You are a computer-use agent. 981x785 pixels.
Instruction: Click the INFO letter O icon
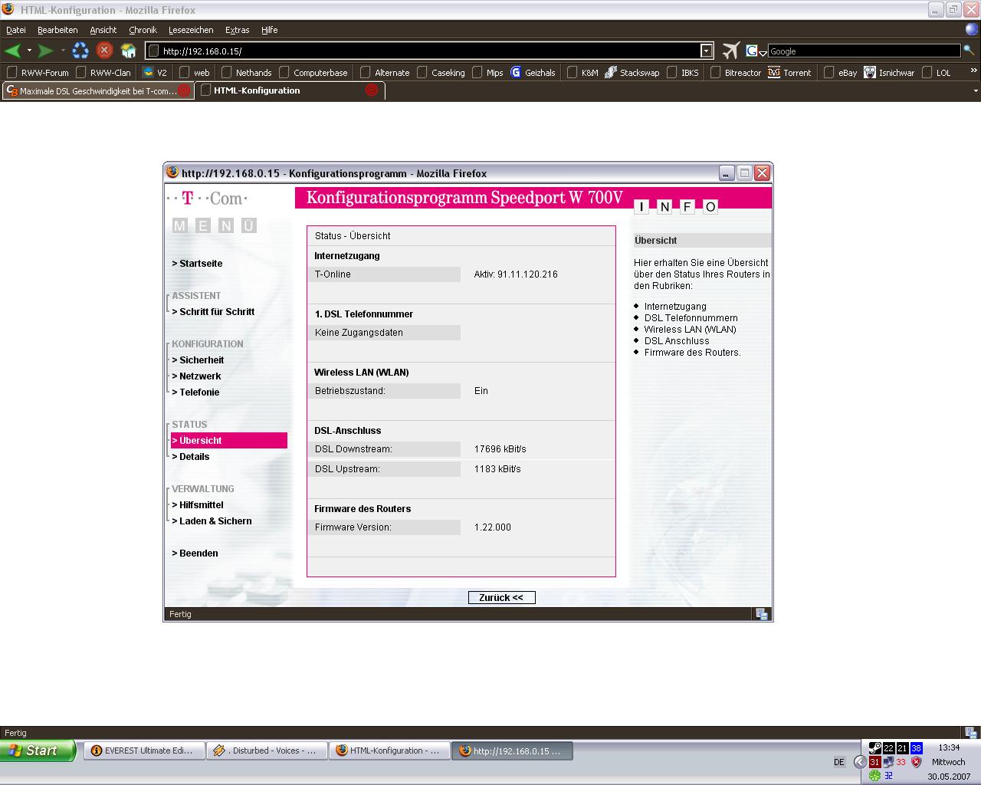tap(710, 206)
